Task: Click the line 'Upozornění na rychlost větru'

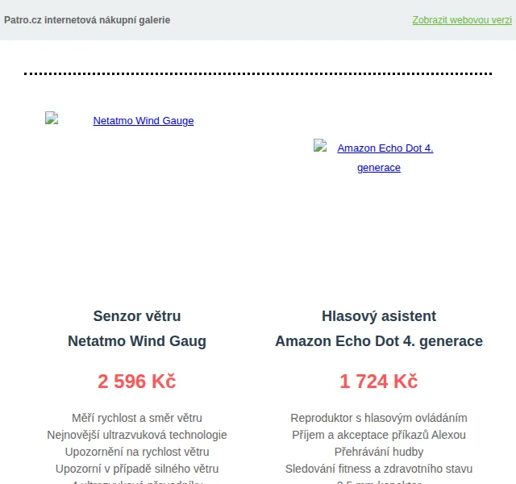Action: (137, 452)
